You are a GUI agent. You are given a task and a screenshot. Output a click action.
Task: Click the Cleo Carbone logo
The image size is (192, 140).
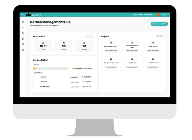(x=33, y=15)
